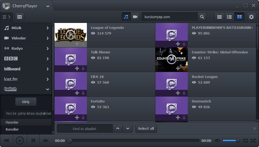Image resolution: width=259 pixels, height=147 pixels.
Task: Download arrow on Rocket League tile
Action: [x=184, y=93]
